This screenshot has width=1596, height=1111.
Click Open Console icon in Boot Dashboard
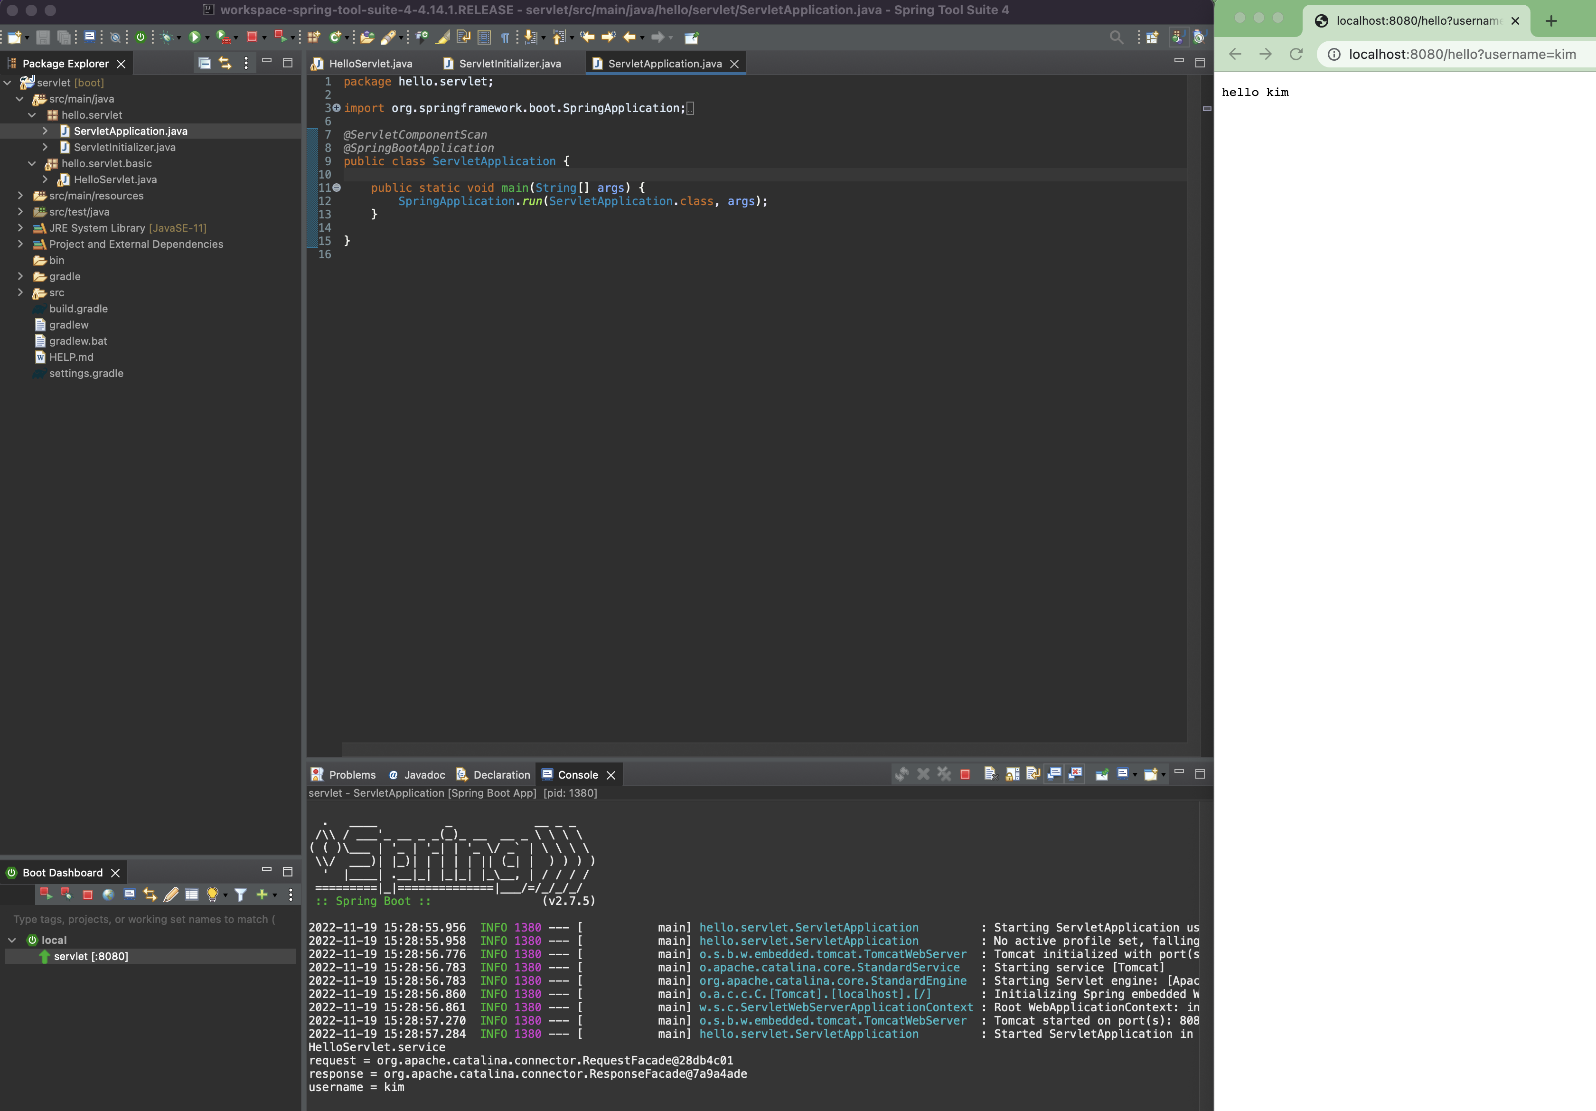click(x=129, y=894)
